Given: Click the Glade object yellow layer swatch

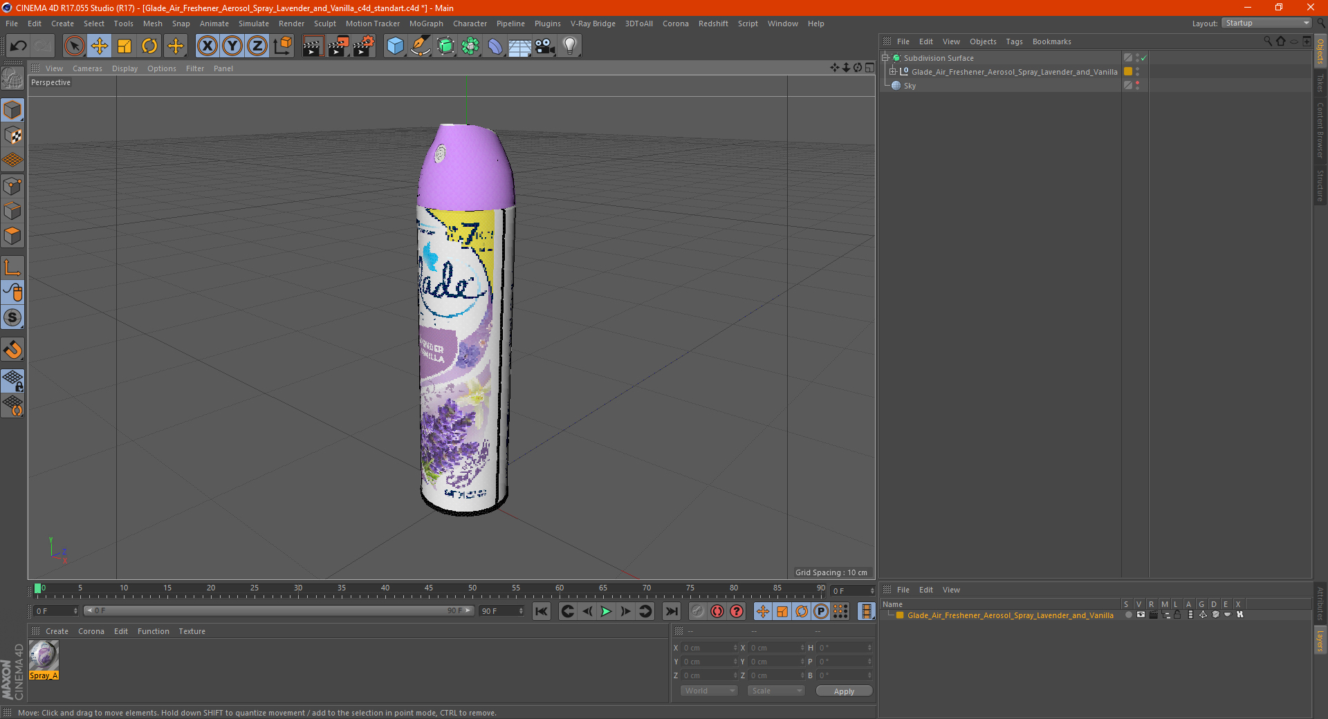Looking at the screenshot, I should pos(1128,72).
